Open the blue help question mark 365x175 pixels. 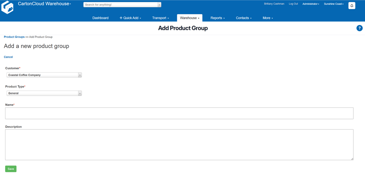pyautogui.click(x=360, y=28)
